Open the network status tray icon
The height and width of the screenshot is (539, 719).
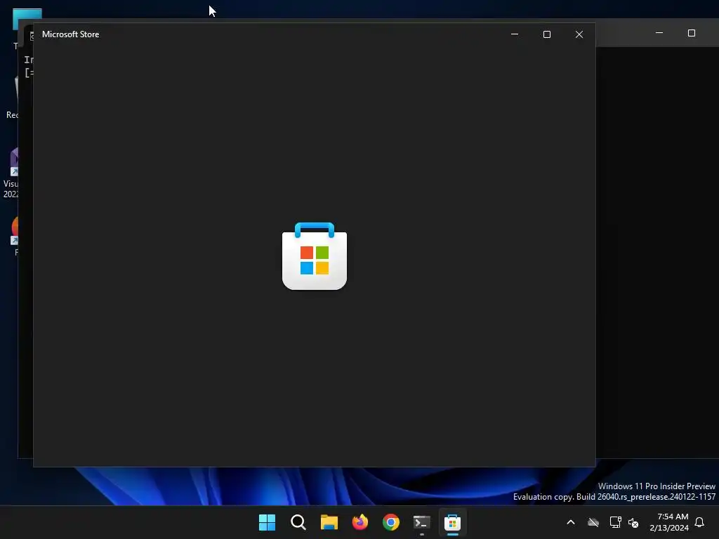coord(615,522)
